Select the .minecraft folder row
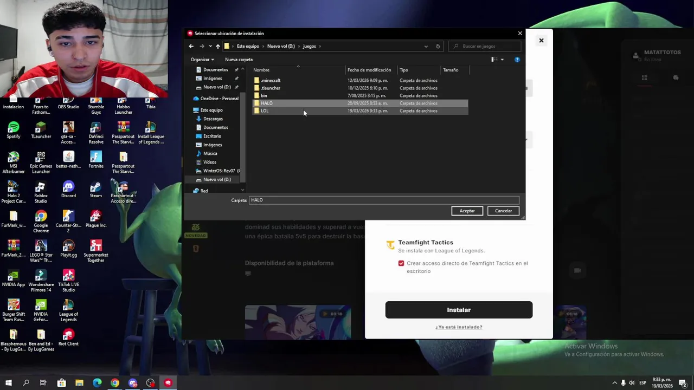The height and width of the screenshot is (390, 694). pyautogui.click(x=360, y=80)
